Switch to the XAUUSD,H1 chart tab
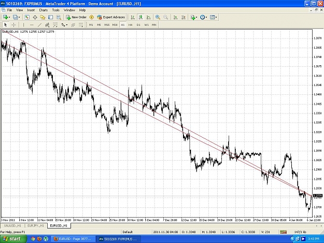Screen dimensions: 324x243 point(12,226)
